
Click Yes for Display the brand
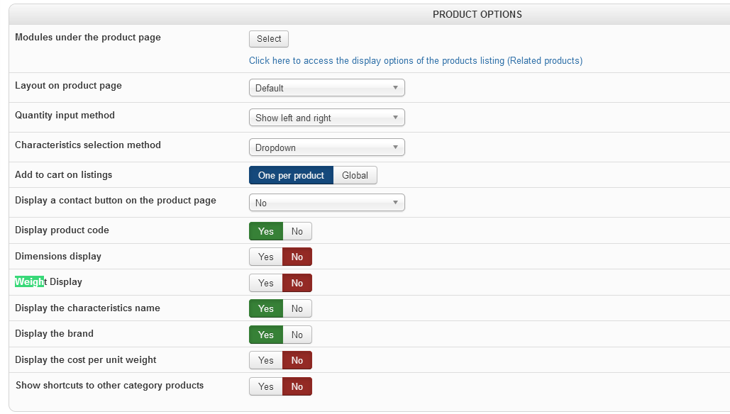pyautogui.click(x=266, y=335)
